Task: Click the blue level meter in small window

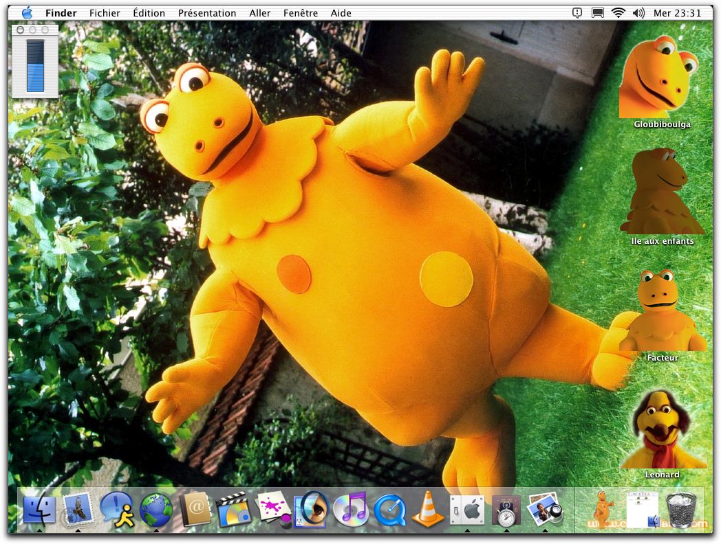Action: point(35,66)
